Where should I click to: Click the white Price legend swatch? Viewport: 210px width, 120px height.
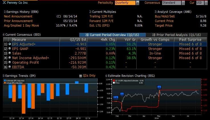tap(114, 83)
